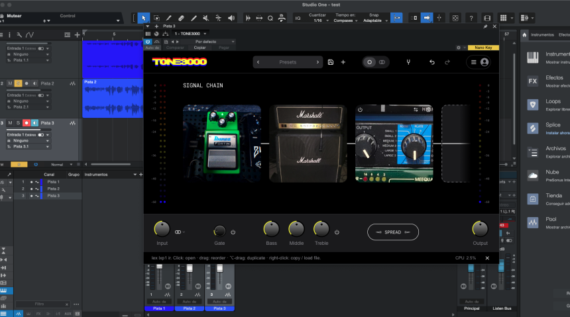Switch TONE3000 to mono mode toggle
The width and height of the screenshot is (570, 317).
369,62
